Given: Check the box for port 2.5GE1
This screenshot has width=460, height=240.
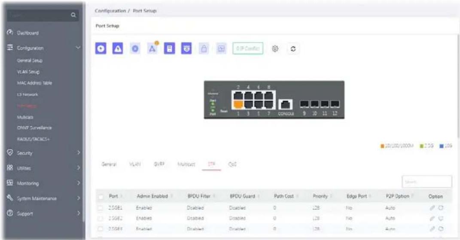Looking at the screenshot, I should click(101, 208).
